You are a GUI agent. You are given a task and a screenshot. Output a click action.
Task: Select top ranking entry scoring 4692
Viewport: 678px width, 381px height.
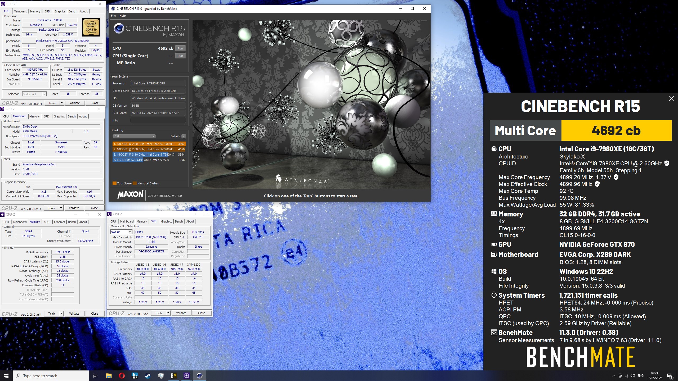coord(149,144)
